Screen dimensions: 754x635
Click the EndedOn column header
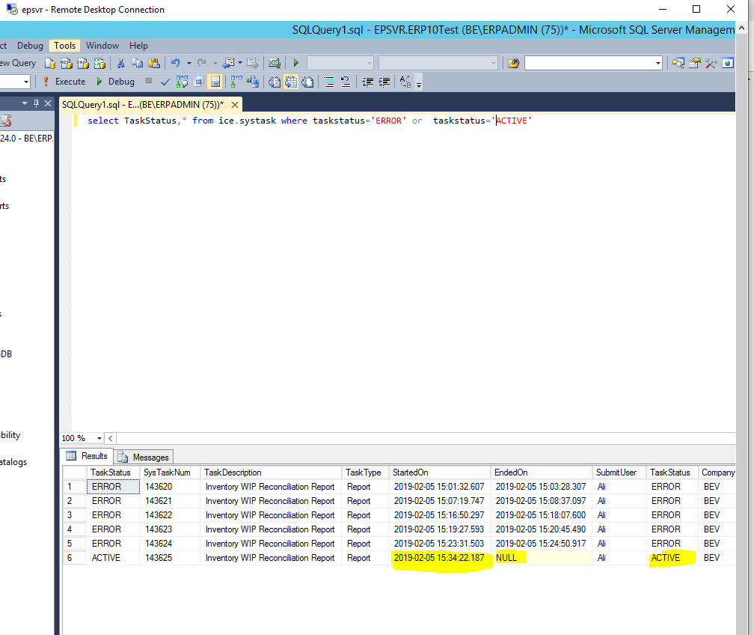(542, 473)
